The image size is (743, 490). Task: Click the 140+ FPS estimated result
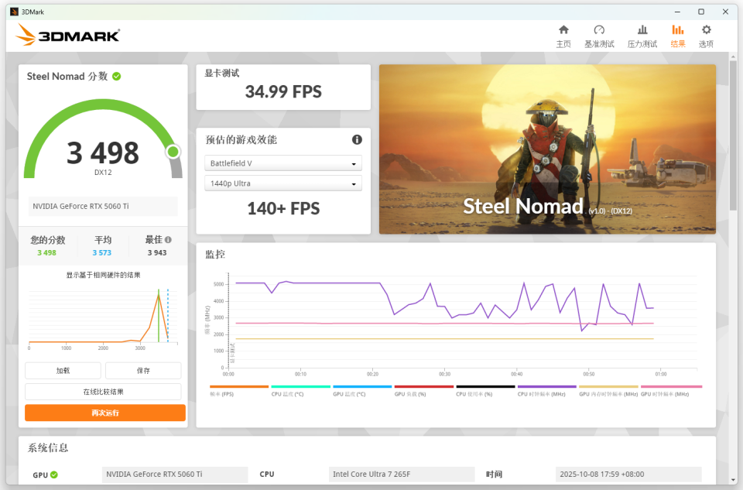coord(283,208)
